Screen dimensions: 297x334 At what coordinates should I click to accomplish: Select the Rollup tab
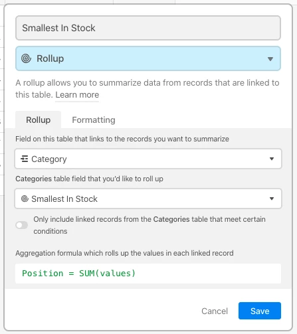pyautogui.click(x=39, y=120)
